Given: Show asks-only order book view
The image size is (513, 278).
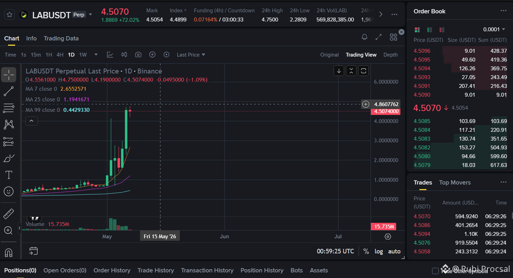Looking at the screenshot, I should [442, 30].
